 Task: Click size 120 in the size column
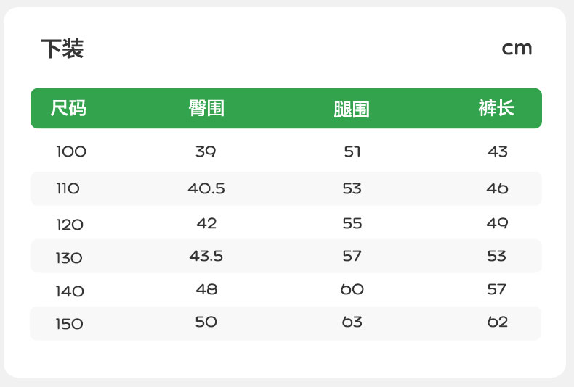pyautogui.click(x=70, y=225)
